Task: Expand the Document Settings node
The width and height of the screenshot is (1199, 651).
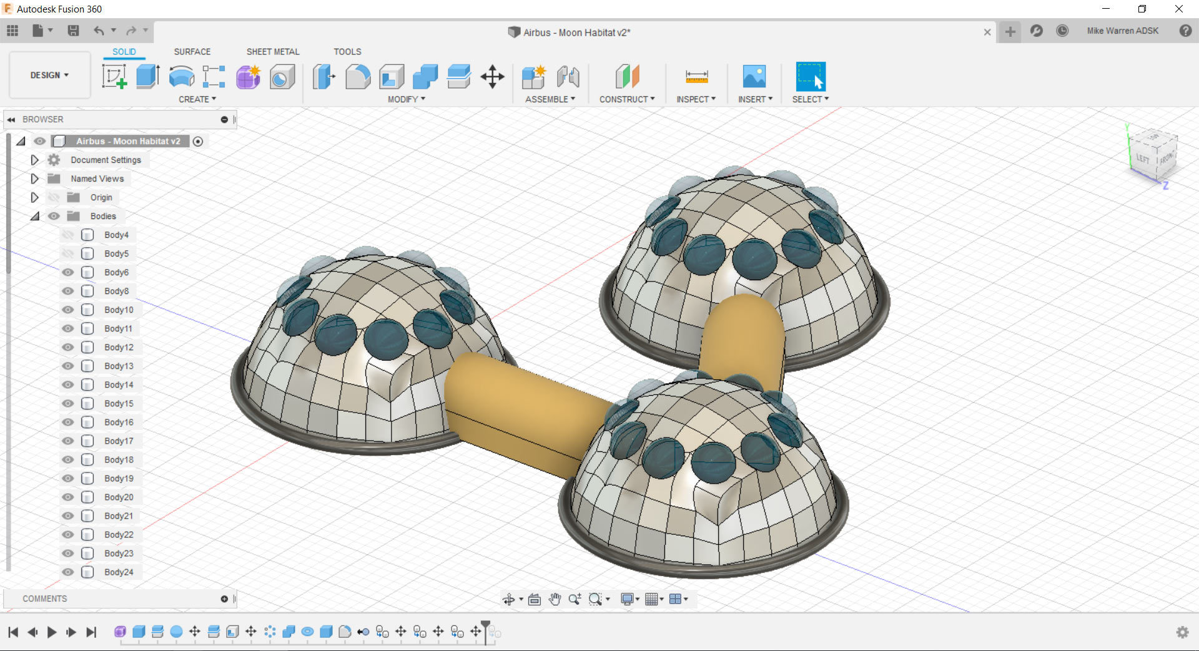Action: [35, 160]
